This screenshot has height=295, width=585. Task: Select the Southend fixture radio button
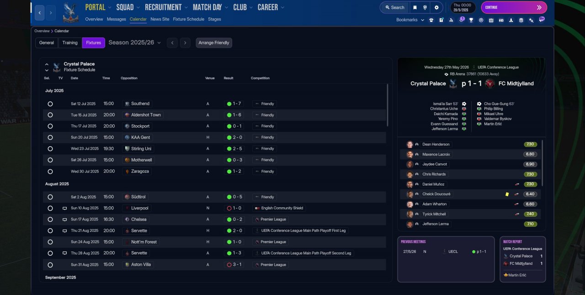pyautogui.click(x=50, y=104)
